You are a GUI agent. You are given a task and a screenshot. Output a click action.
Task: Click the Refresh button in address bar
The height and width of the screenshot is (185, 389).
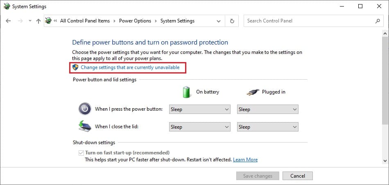pos(232,21)
